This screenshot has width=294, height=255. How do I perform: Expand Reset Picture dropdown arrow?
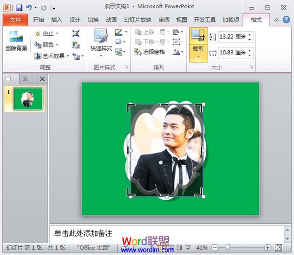(x=82, y=56)
